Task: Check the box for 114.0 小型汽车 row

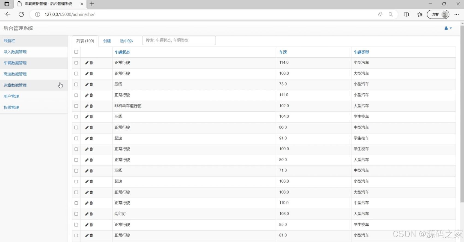Action: click(x=76, y=63)
